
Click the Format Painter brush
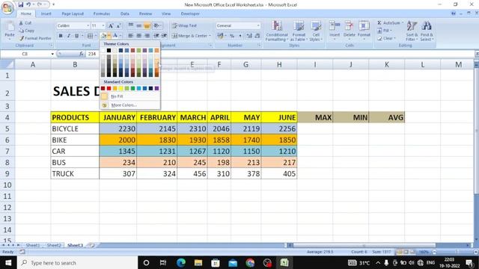[35, 38]
